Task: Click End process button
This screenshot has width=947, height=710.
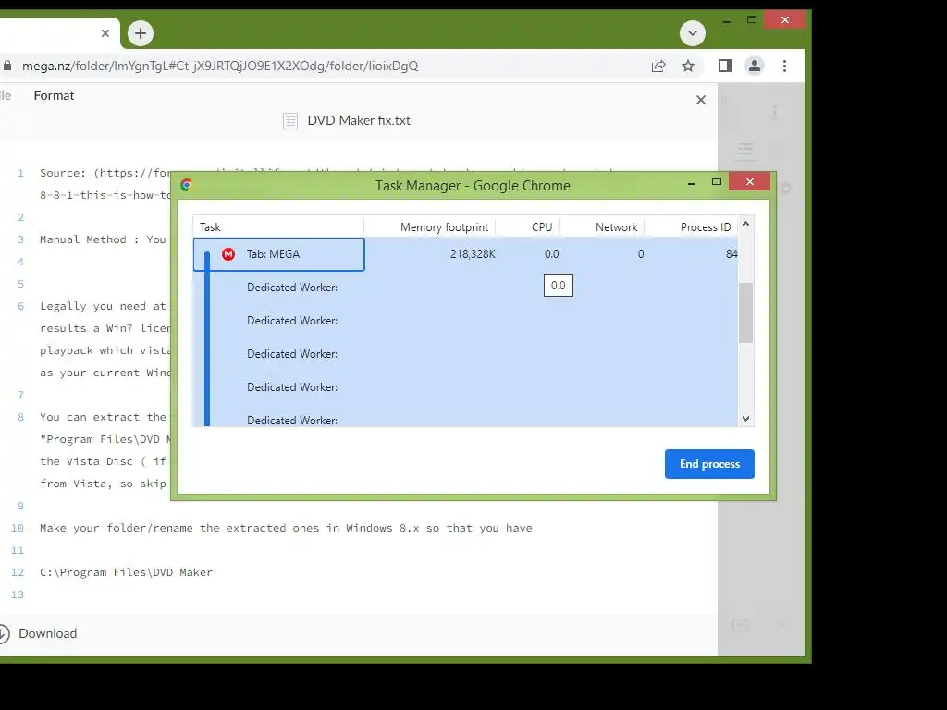Action: (709, 464)
